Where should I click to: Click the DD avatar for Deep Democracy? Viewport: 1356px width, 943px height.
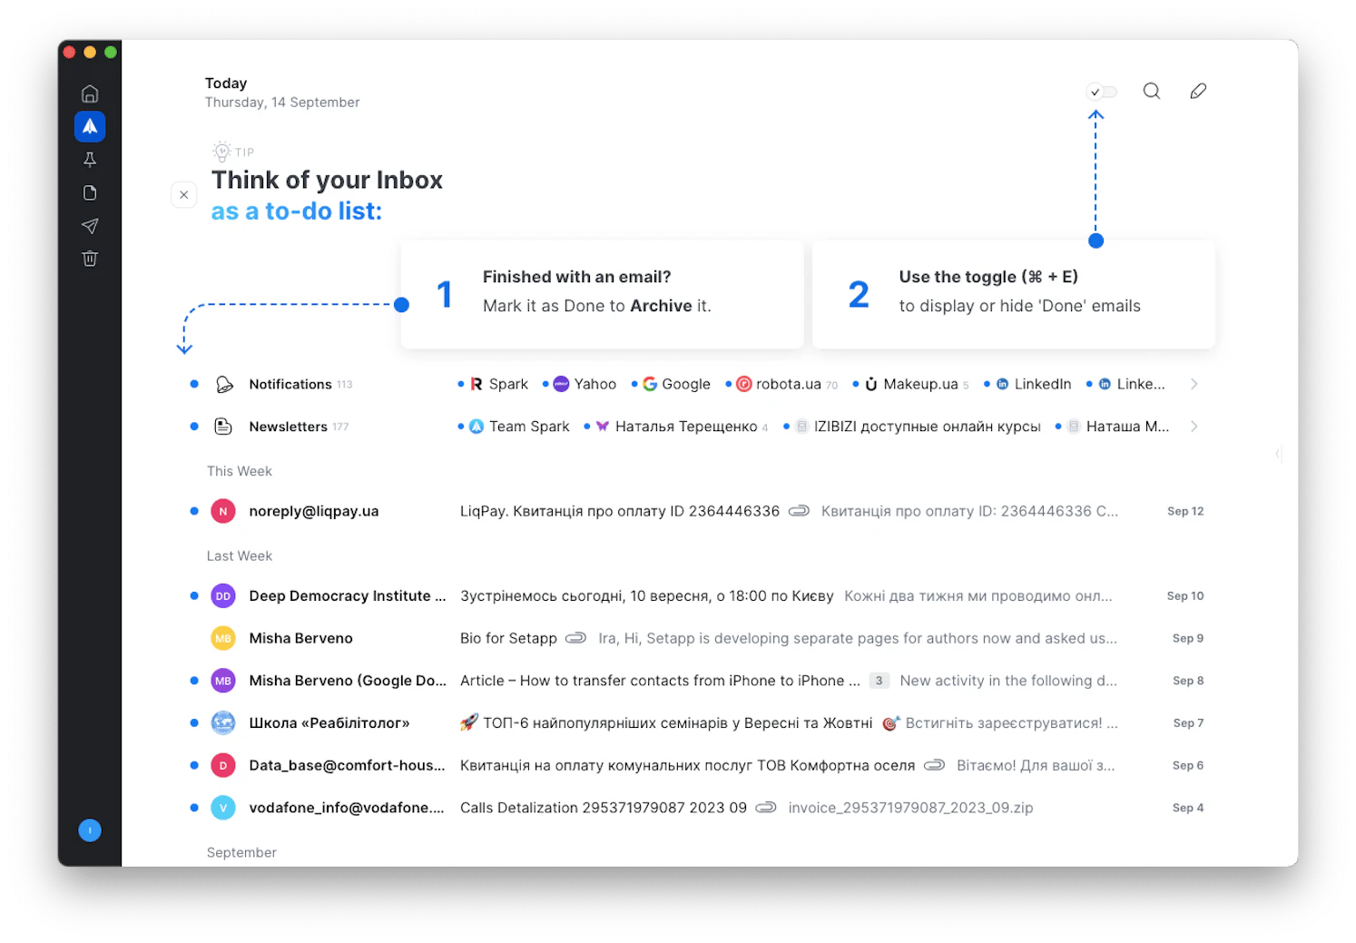223,596
